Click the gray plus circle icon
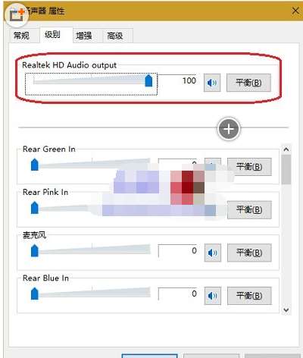Screen dimensions: 303x358 pyautogui.click(x=229, y=129)
